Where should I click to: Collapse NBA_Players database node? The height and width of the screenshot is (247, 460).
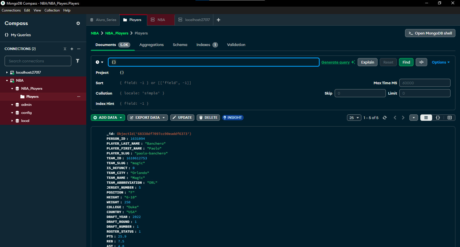point(12,89)
